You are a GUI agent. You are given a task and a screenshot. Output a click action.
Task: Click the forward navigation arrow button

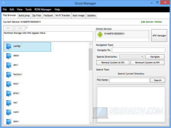[x=20, y=28]
